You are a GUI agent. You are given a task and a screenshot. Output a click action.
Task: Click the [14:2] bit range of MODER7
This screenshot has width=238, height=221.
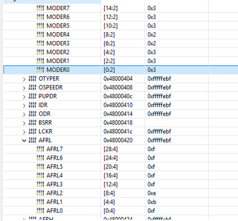click(111, 8)
